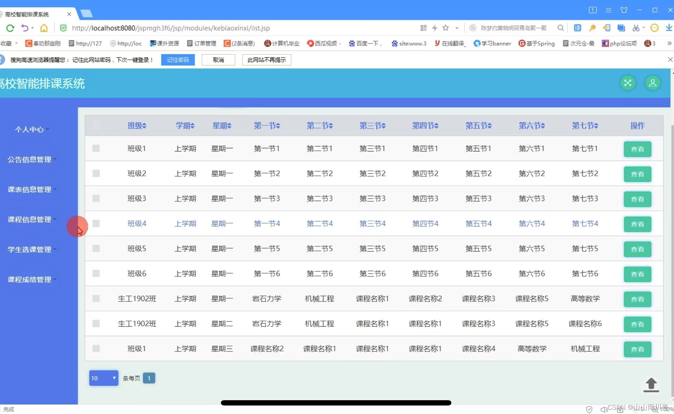
Task: Check the 班级3 row checkbox
Action: (x=96, y=199)
